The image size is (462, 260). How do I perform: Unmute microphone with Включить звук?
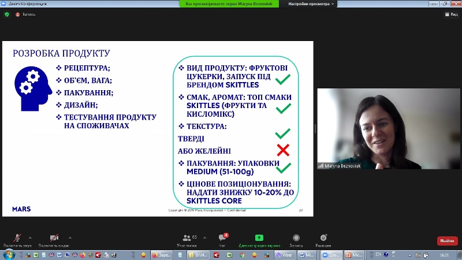tap(17, 240)
